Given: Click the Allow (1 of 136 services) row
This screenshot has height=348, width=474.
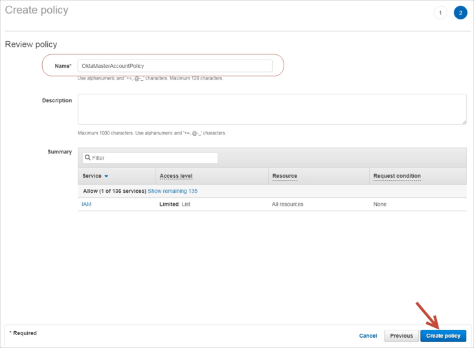Looking at the screenshot, I should tap(115, 191).
